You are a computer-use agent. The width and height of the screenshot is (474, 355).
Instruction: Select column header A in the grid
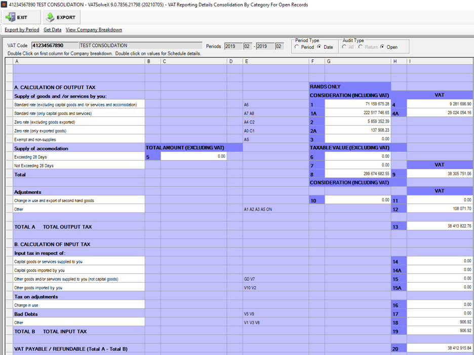point(79,61)
